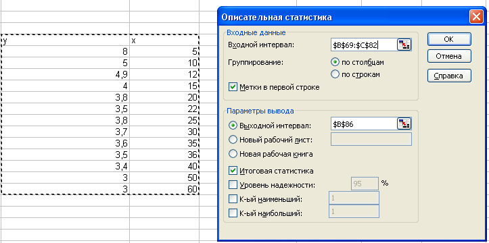Select the cell with value 3,7
Image resolution: width=489 pixels, height=243 pixels.
tap(65, 132)
